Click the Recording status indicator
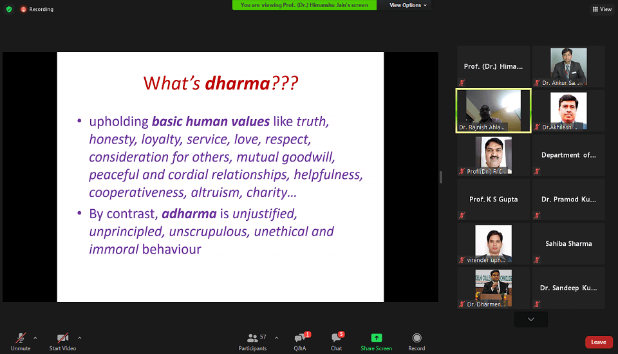 (37, 9)
